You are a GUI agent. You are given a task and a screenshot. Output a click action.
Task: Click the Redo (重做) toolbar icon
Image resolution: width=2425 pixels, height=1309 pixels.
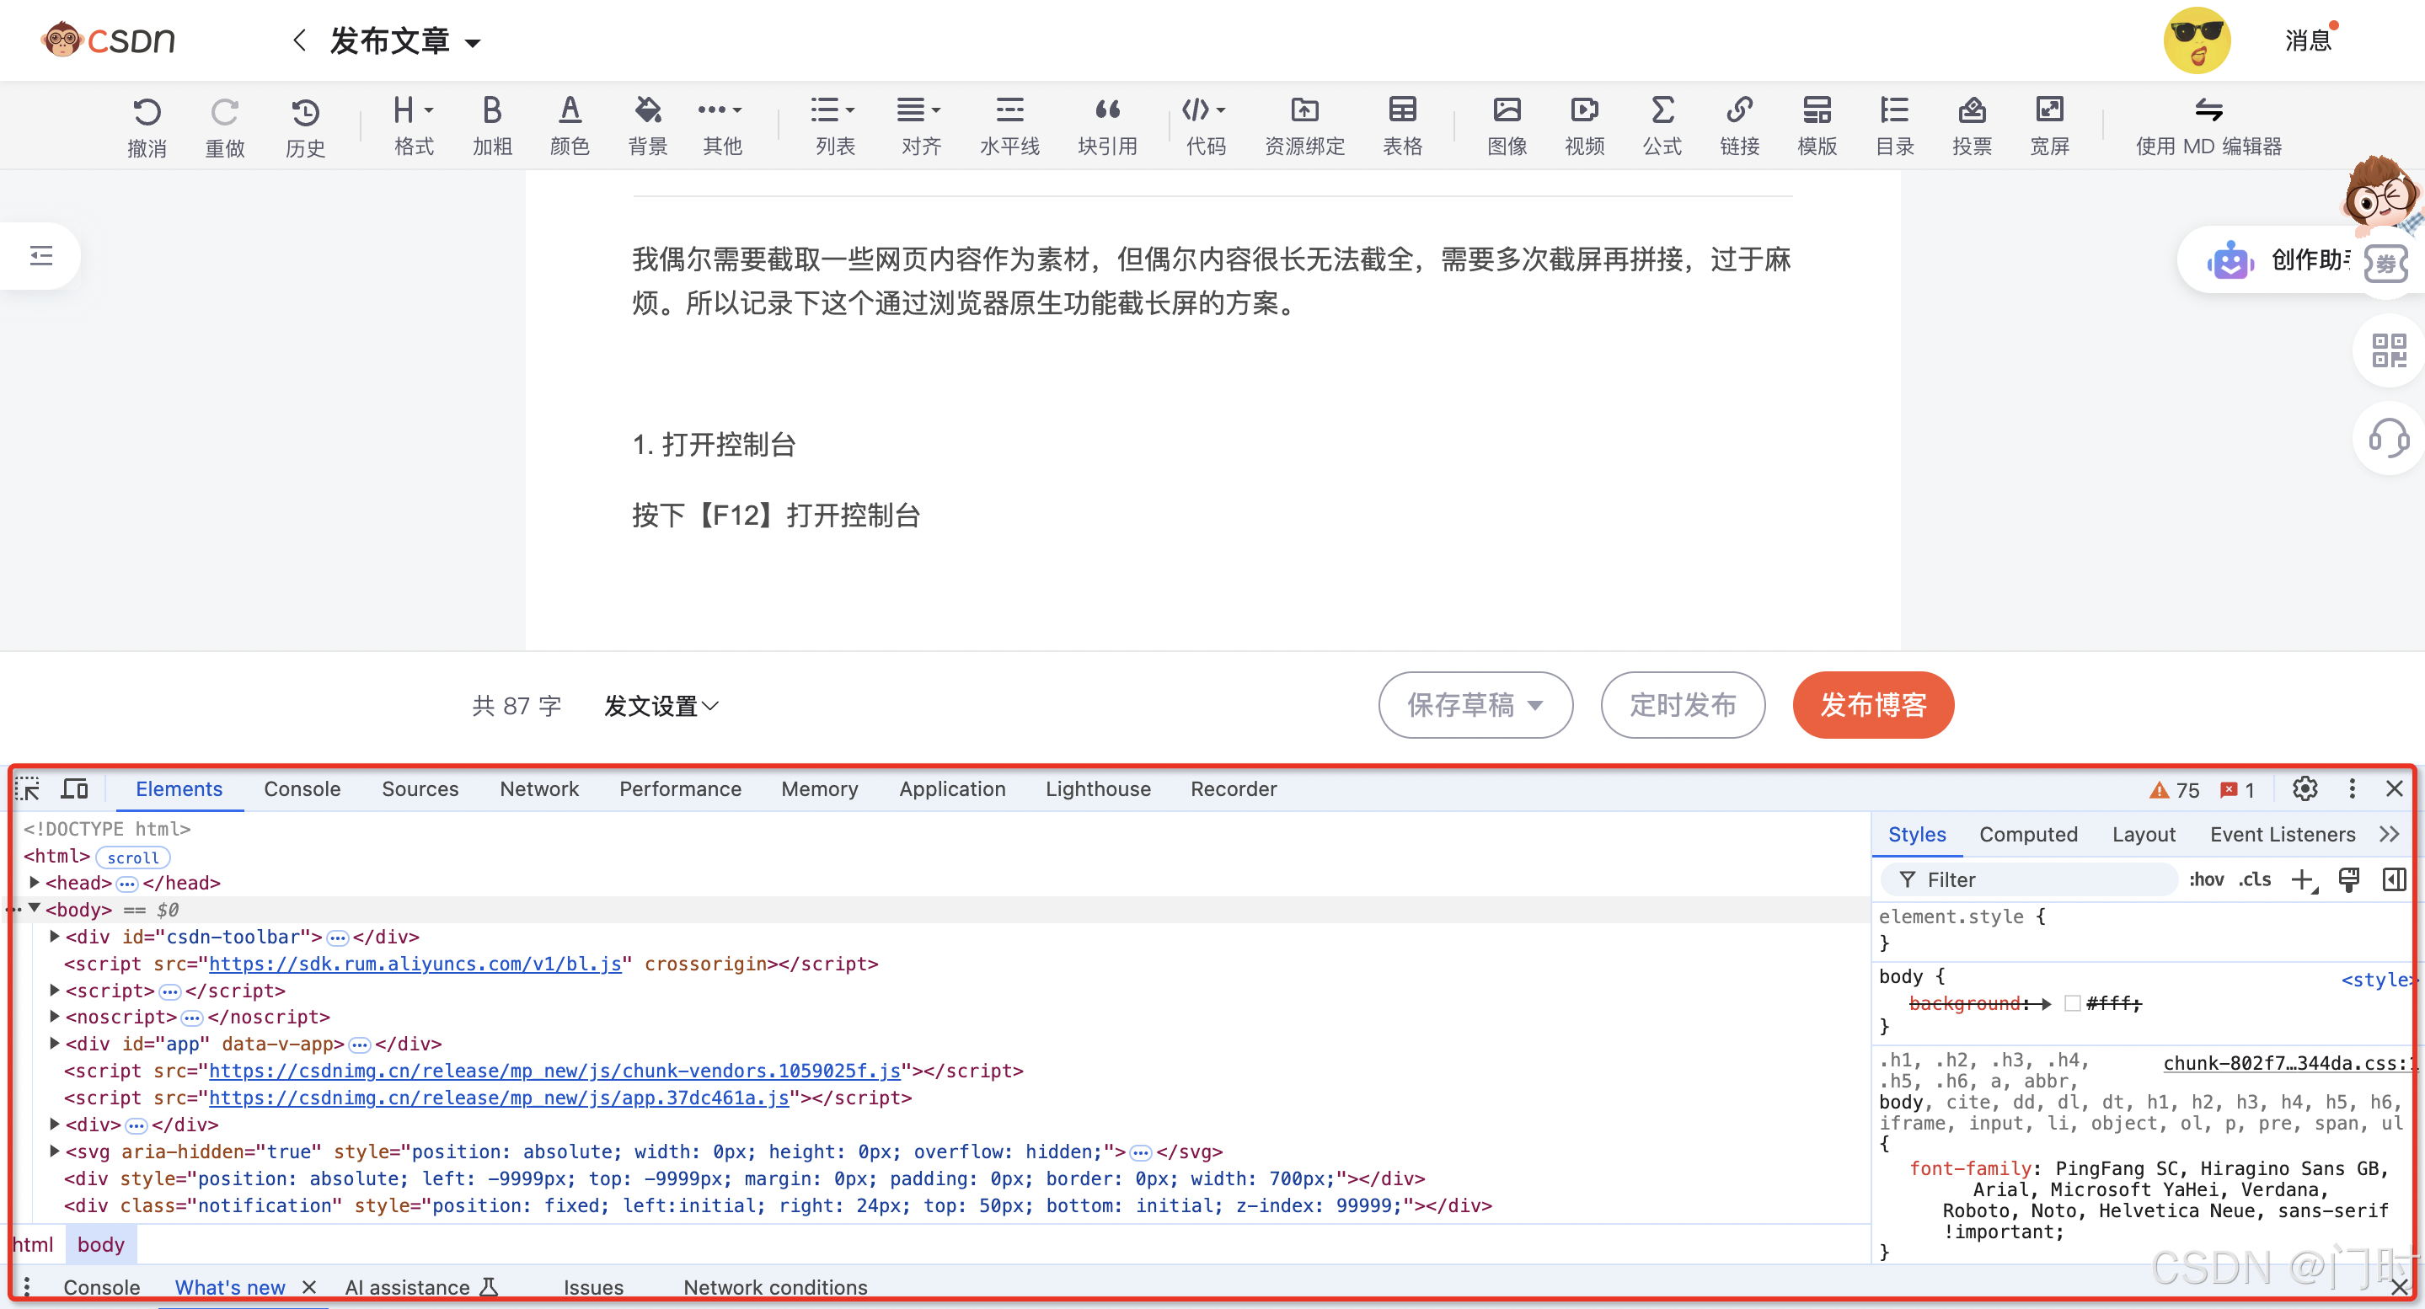tap(225, 126)
